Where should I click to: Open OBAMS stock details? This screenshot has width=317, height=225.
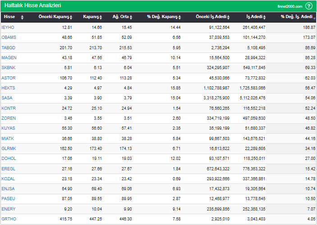pyautogui.click(x=9, y=37)
